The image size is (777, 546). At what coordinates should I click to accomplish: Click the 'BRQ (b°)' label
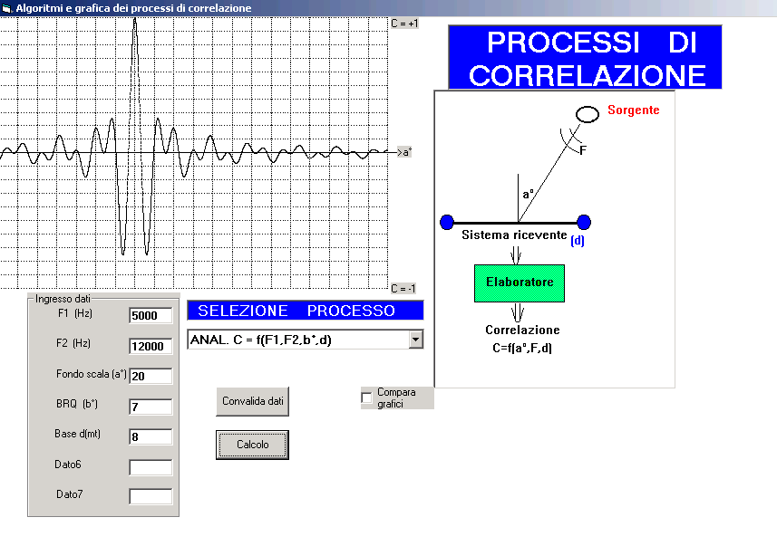77,404
